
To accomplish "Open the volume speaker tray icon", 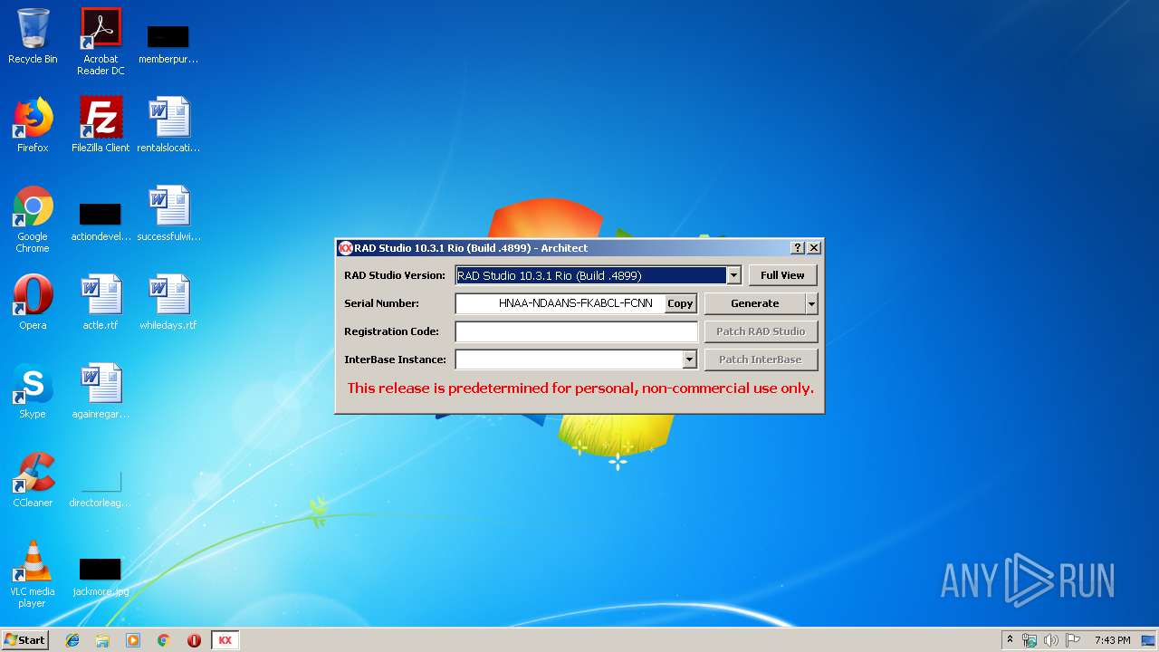I will coord(1050,640).
